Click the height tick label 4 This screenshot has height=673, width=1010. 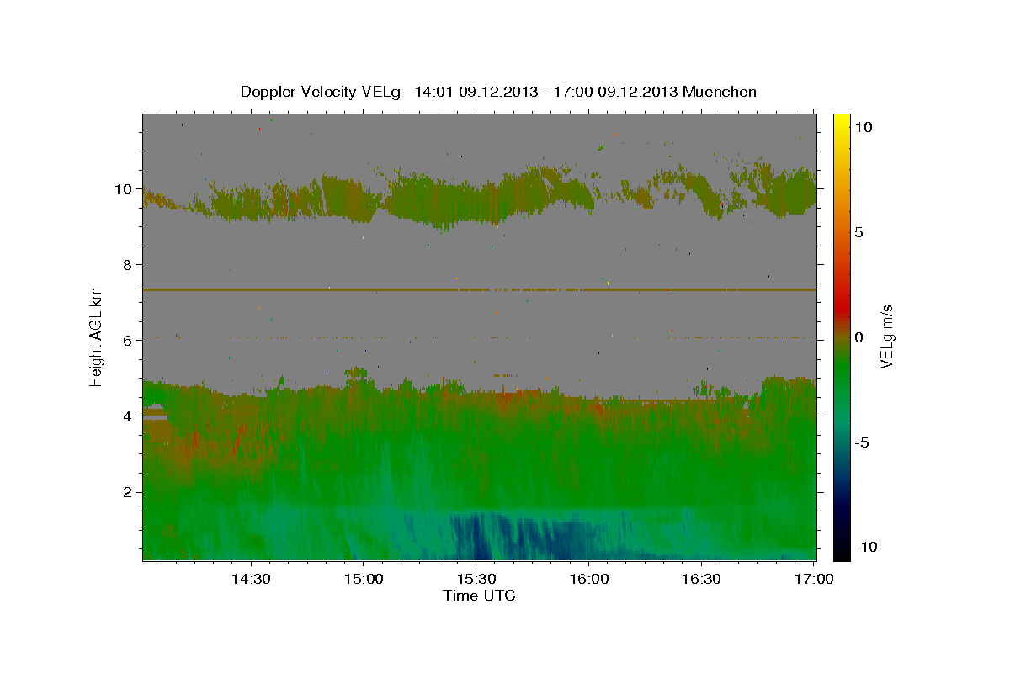coord(127,416)
